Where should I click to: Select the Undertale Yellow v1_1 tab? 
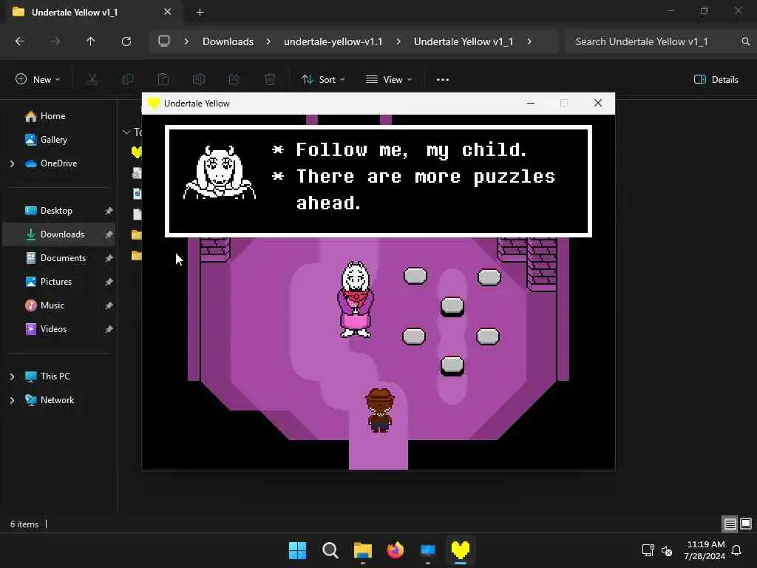point(92,12)
